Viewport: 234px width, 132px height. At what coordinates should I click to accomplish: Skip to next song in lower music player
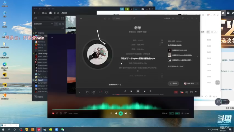126,114
